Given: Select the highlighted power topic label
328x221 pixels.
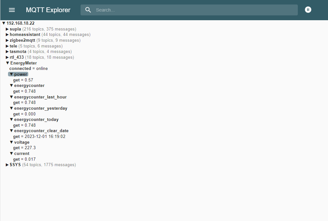Looking at the screenshot, I should (x=21, y=74).
